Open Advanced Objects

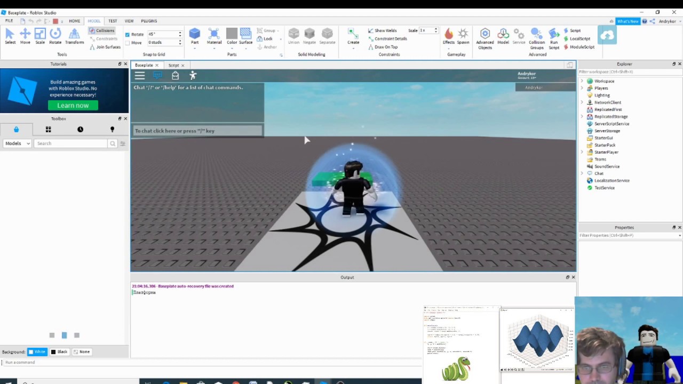[485, 38]
